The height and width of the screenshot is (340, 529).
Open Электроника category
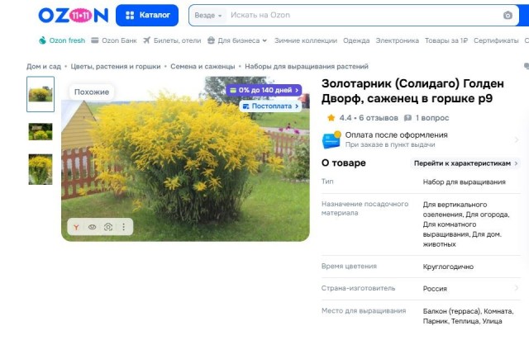pyautogui.click(x=397, y=40)
